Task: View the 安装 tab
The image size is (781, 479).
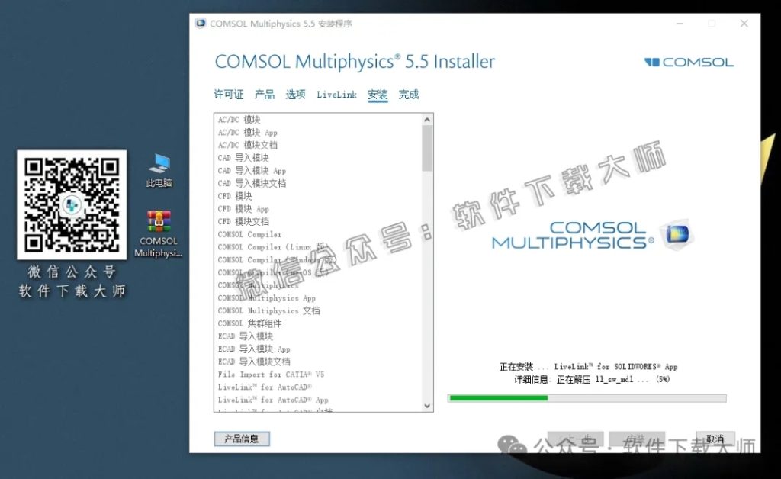Action: point(377,94)
